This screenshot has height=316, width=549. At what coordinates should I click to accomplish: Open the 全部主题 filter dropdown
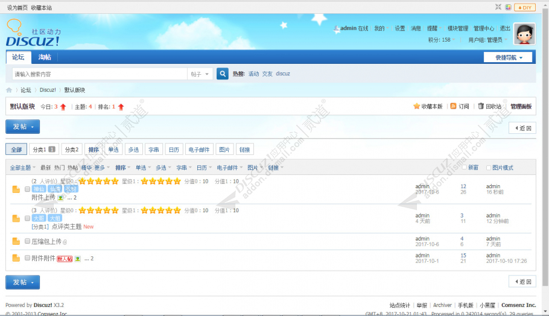[22, 168]
